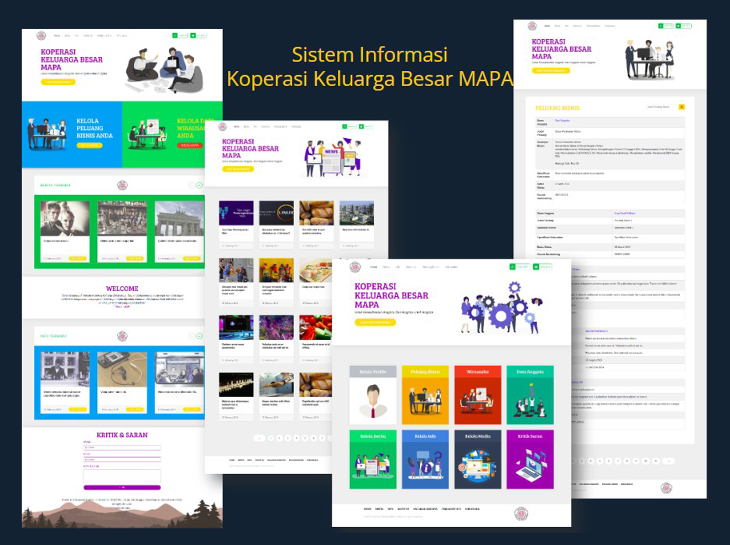Click next arrow in Info Terbaru carousel
730x545 pixels.
pyautogui.click(x=199, y=336)
